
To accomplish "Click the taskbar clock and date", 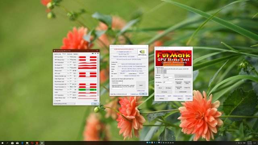I will click(250, 143).
